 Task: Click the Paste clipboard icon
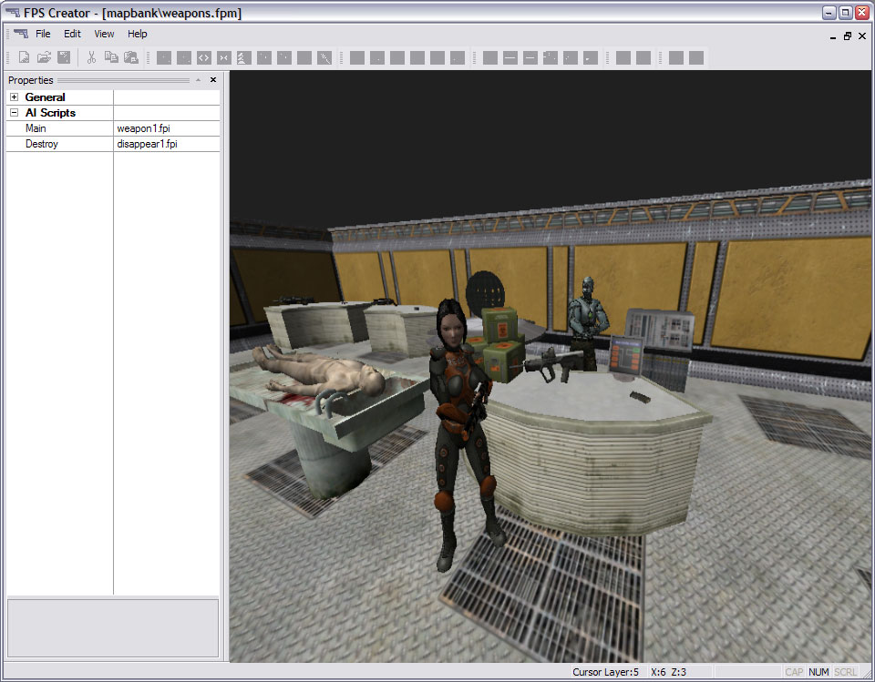point(131,57)
